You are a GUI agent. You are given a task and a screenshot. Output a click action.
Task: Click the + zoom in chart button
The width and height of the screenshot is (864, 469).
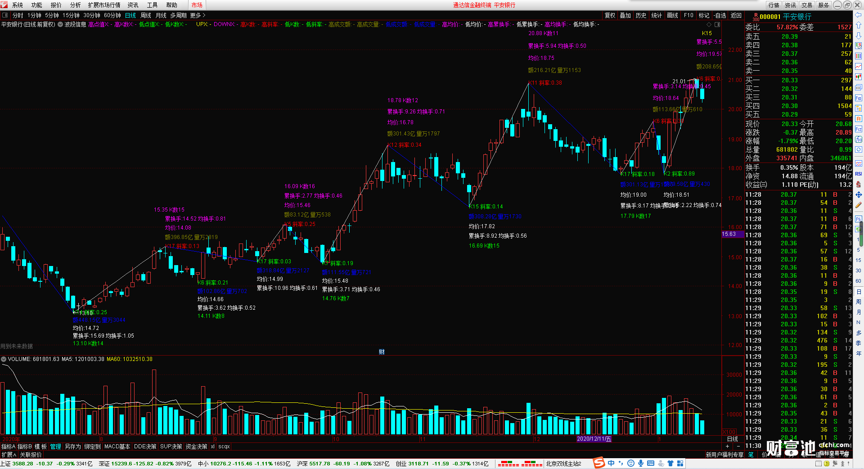[x=727, y=446]
